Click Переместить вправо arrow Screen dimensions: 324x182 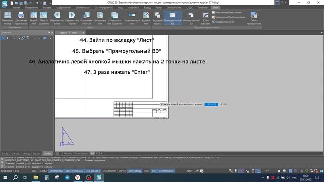coord(72,18)
